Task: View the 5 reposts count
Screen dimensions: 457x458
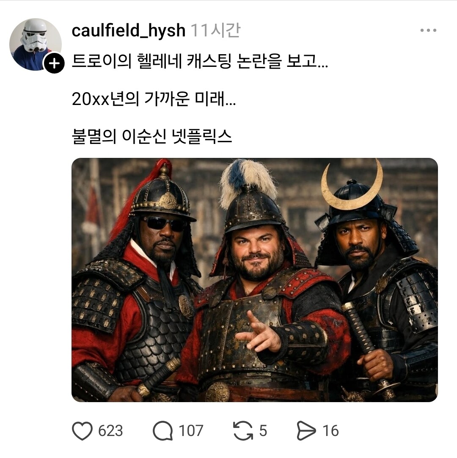Action: [x=263, y=431]
